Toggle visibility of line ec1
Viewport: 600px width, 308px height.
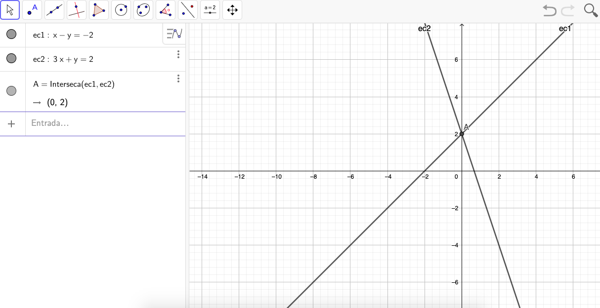(11, 34)
